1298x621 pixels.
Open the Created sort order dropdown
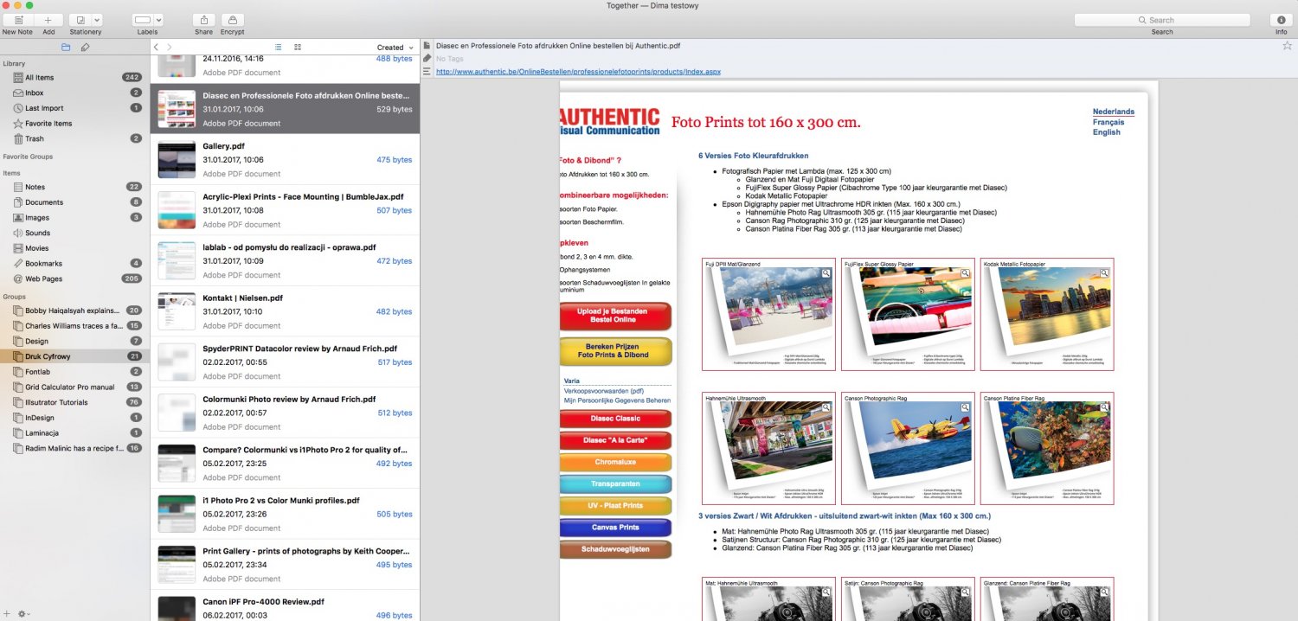395,48
